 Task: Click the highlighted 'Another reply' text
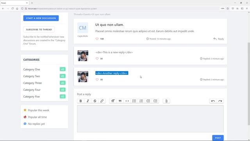112,73
